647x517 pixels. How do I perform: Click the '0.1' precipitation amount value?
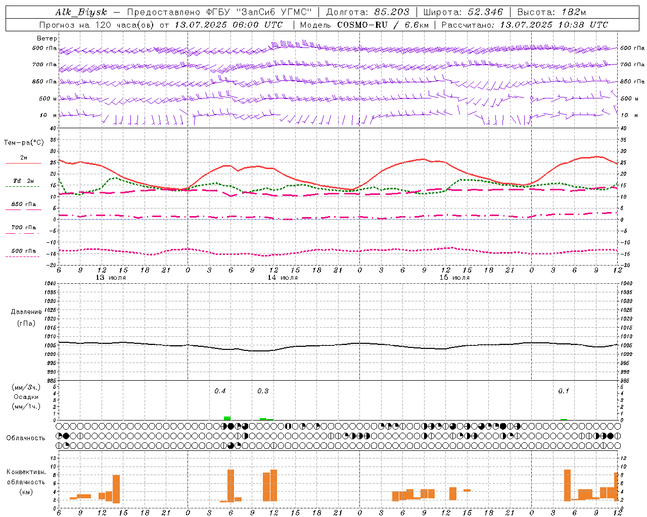pos(564,391)
